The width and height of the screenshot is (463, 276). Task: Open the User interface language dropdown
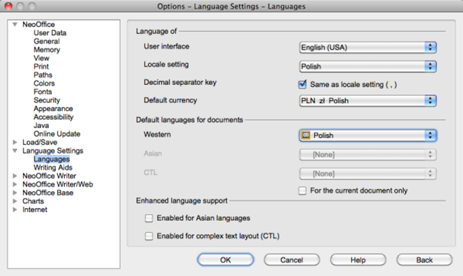click(x=368, y=47)
